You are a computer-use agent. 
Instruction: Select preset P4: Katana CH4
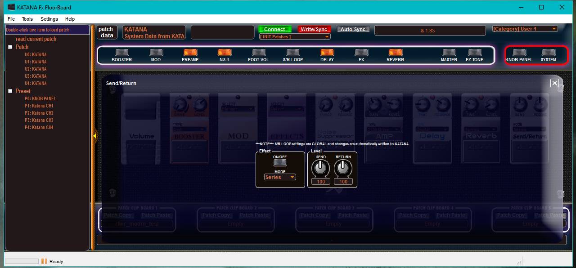pos(39,127)
